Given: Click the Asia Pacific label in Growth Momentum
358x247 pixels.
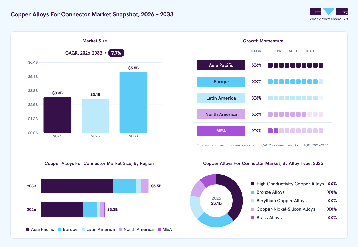Looking at the screenshot, I should pos(221,65).
